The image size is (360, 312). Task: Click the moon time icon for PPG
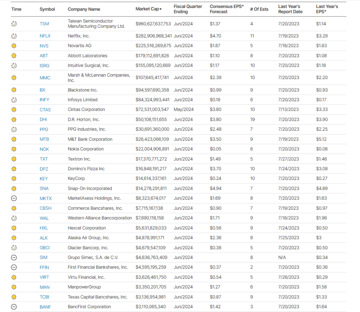pyautogui.click(x=14, y=129)
